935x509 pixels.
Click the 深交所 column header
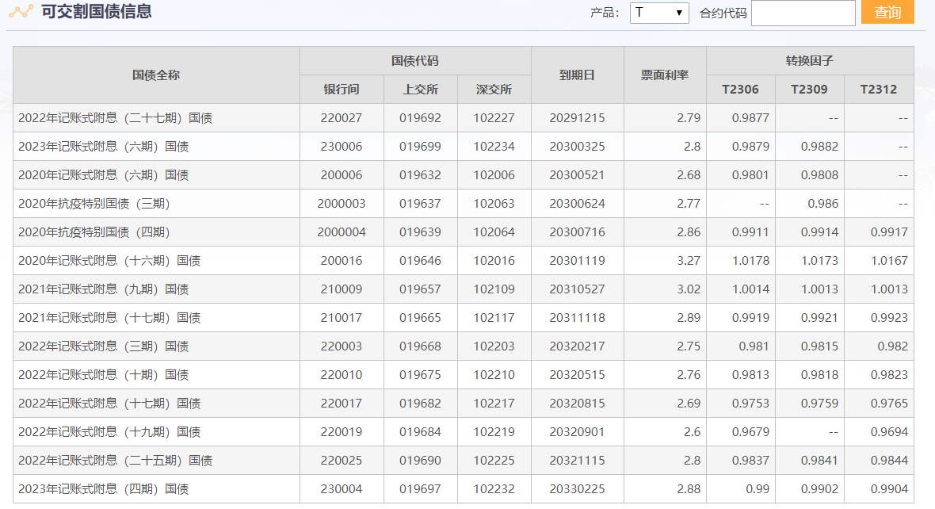coord(494,90)
